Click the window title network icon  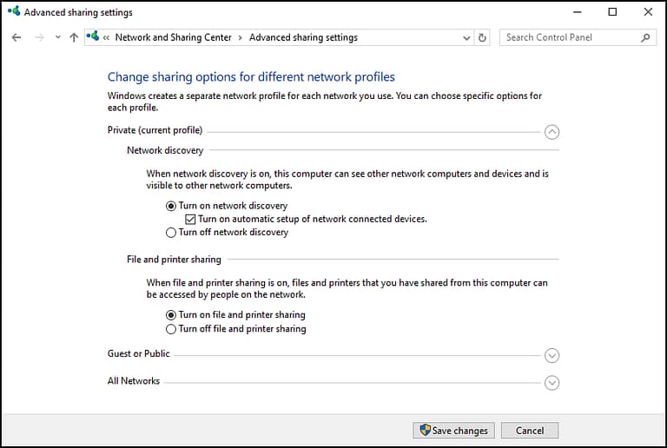[x=14, y=11]
